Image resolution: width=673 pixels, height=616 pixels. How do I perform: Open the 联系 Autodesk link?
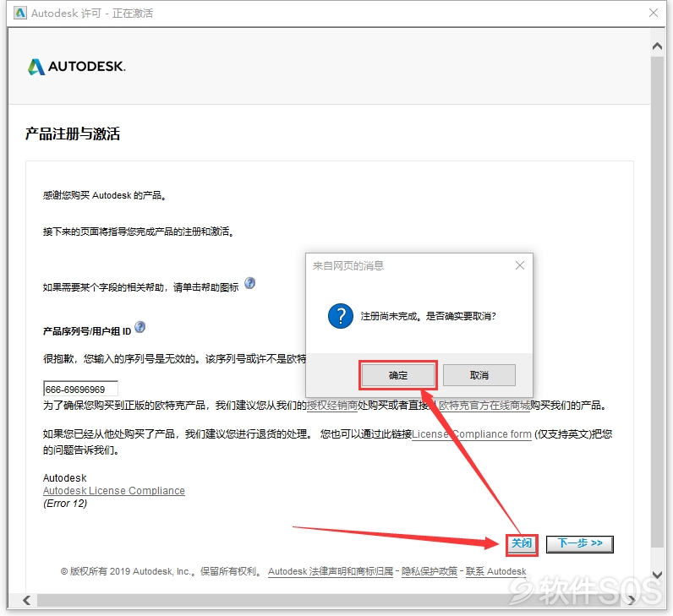pyautogui.click(x=495, y=571)
